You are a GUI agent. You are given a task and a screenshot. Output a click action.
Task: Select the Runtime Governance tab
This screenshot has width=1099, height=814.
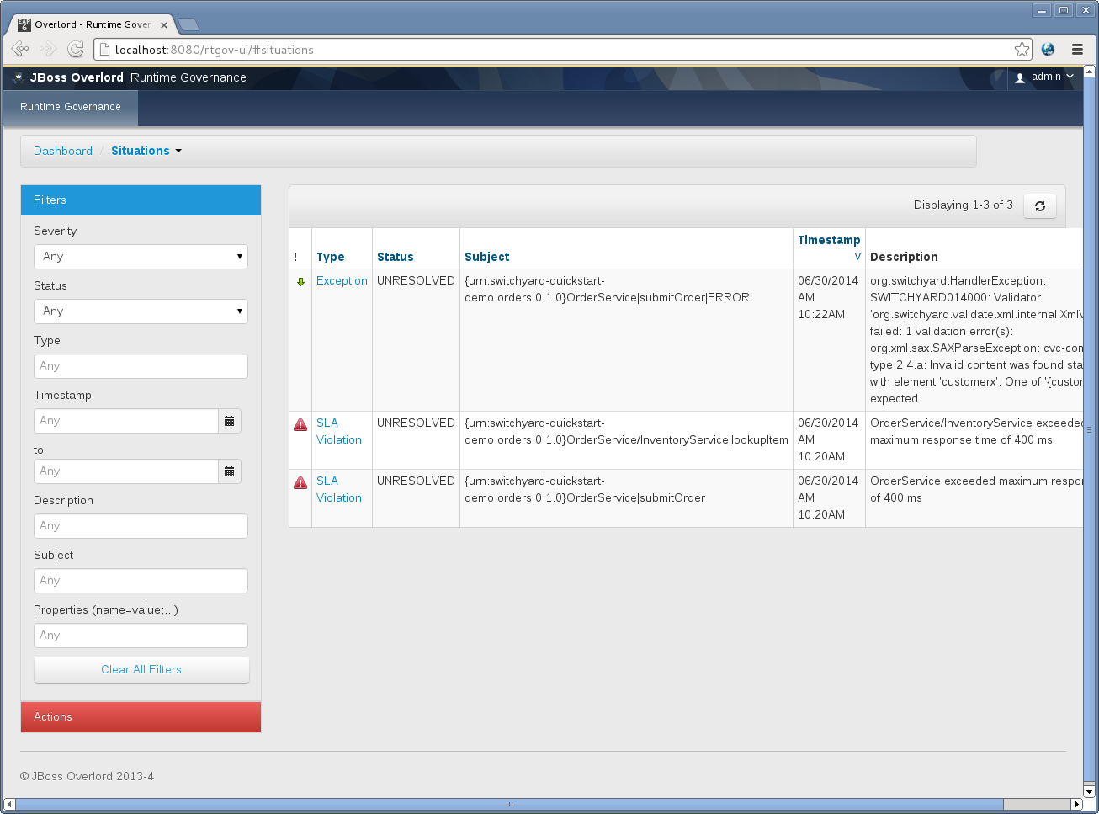click(71, 107)
